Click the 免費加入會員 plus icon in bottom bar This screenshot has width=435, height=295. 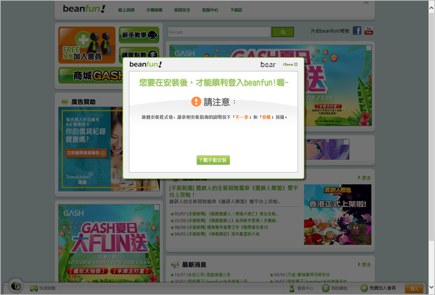coord(364,288)
